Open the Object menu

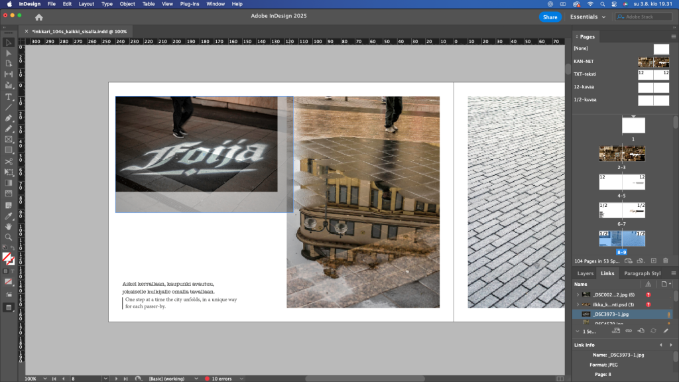point(127,4)
